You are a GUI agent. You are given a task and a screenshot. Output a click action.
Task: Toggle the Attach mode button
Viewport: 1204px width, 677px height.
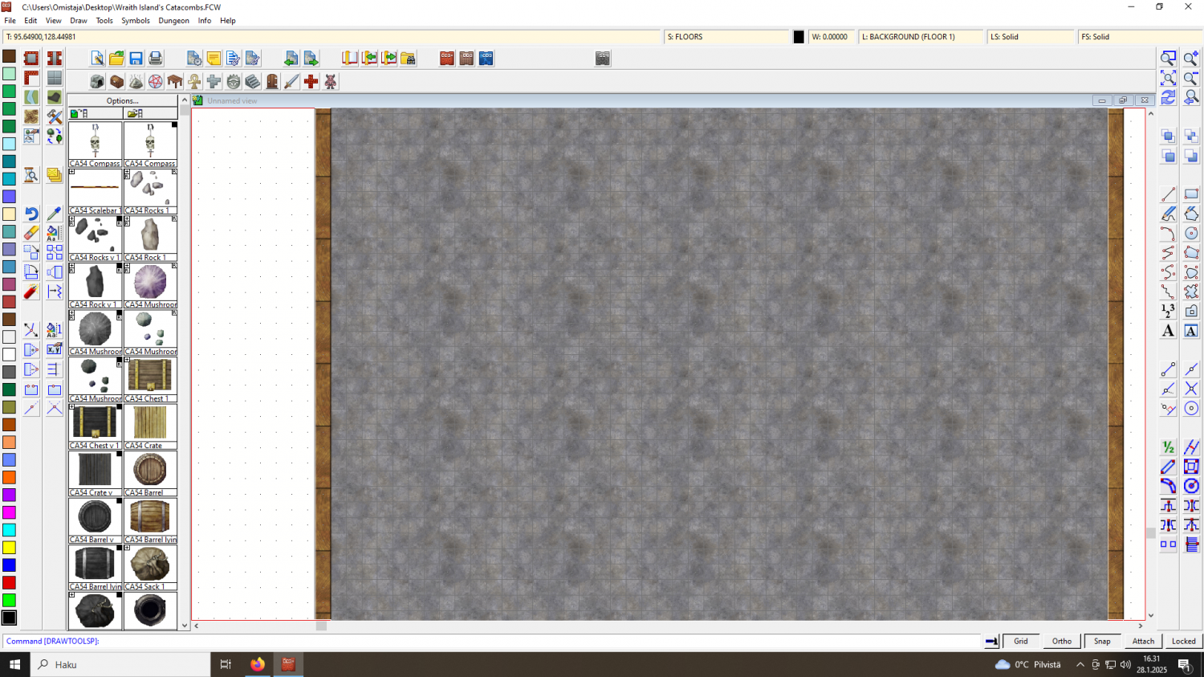pos(1143,641)
